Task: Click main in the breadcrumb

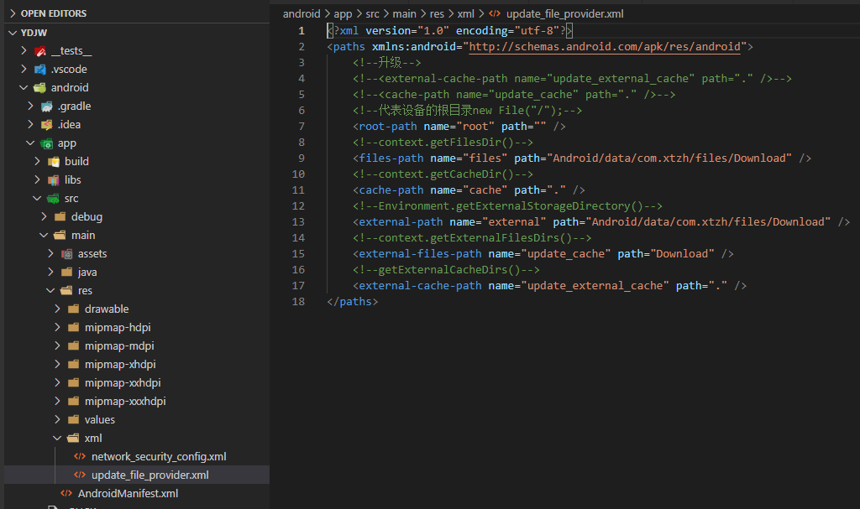Action: 404,13
